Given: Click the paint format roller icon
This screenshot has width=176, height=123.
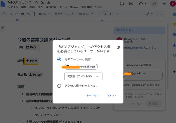Looking at the screenshot, I should click(34, 14).
